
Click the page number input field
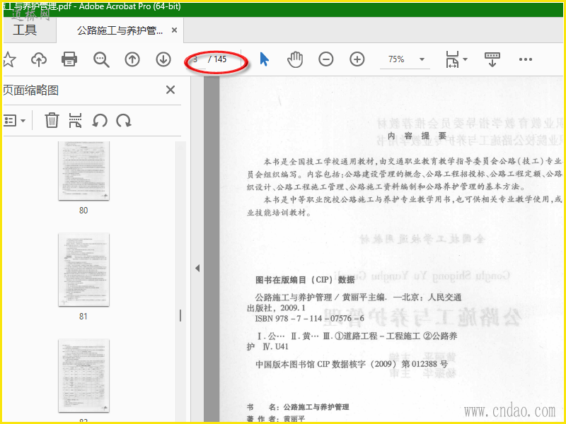[197, 59]
